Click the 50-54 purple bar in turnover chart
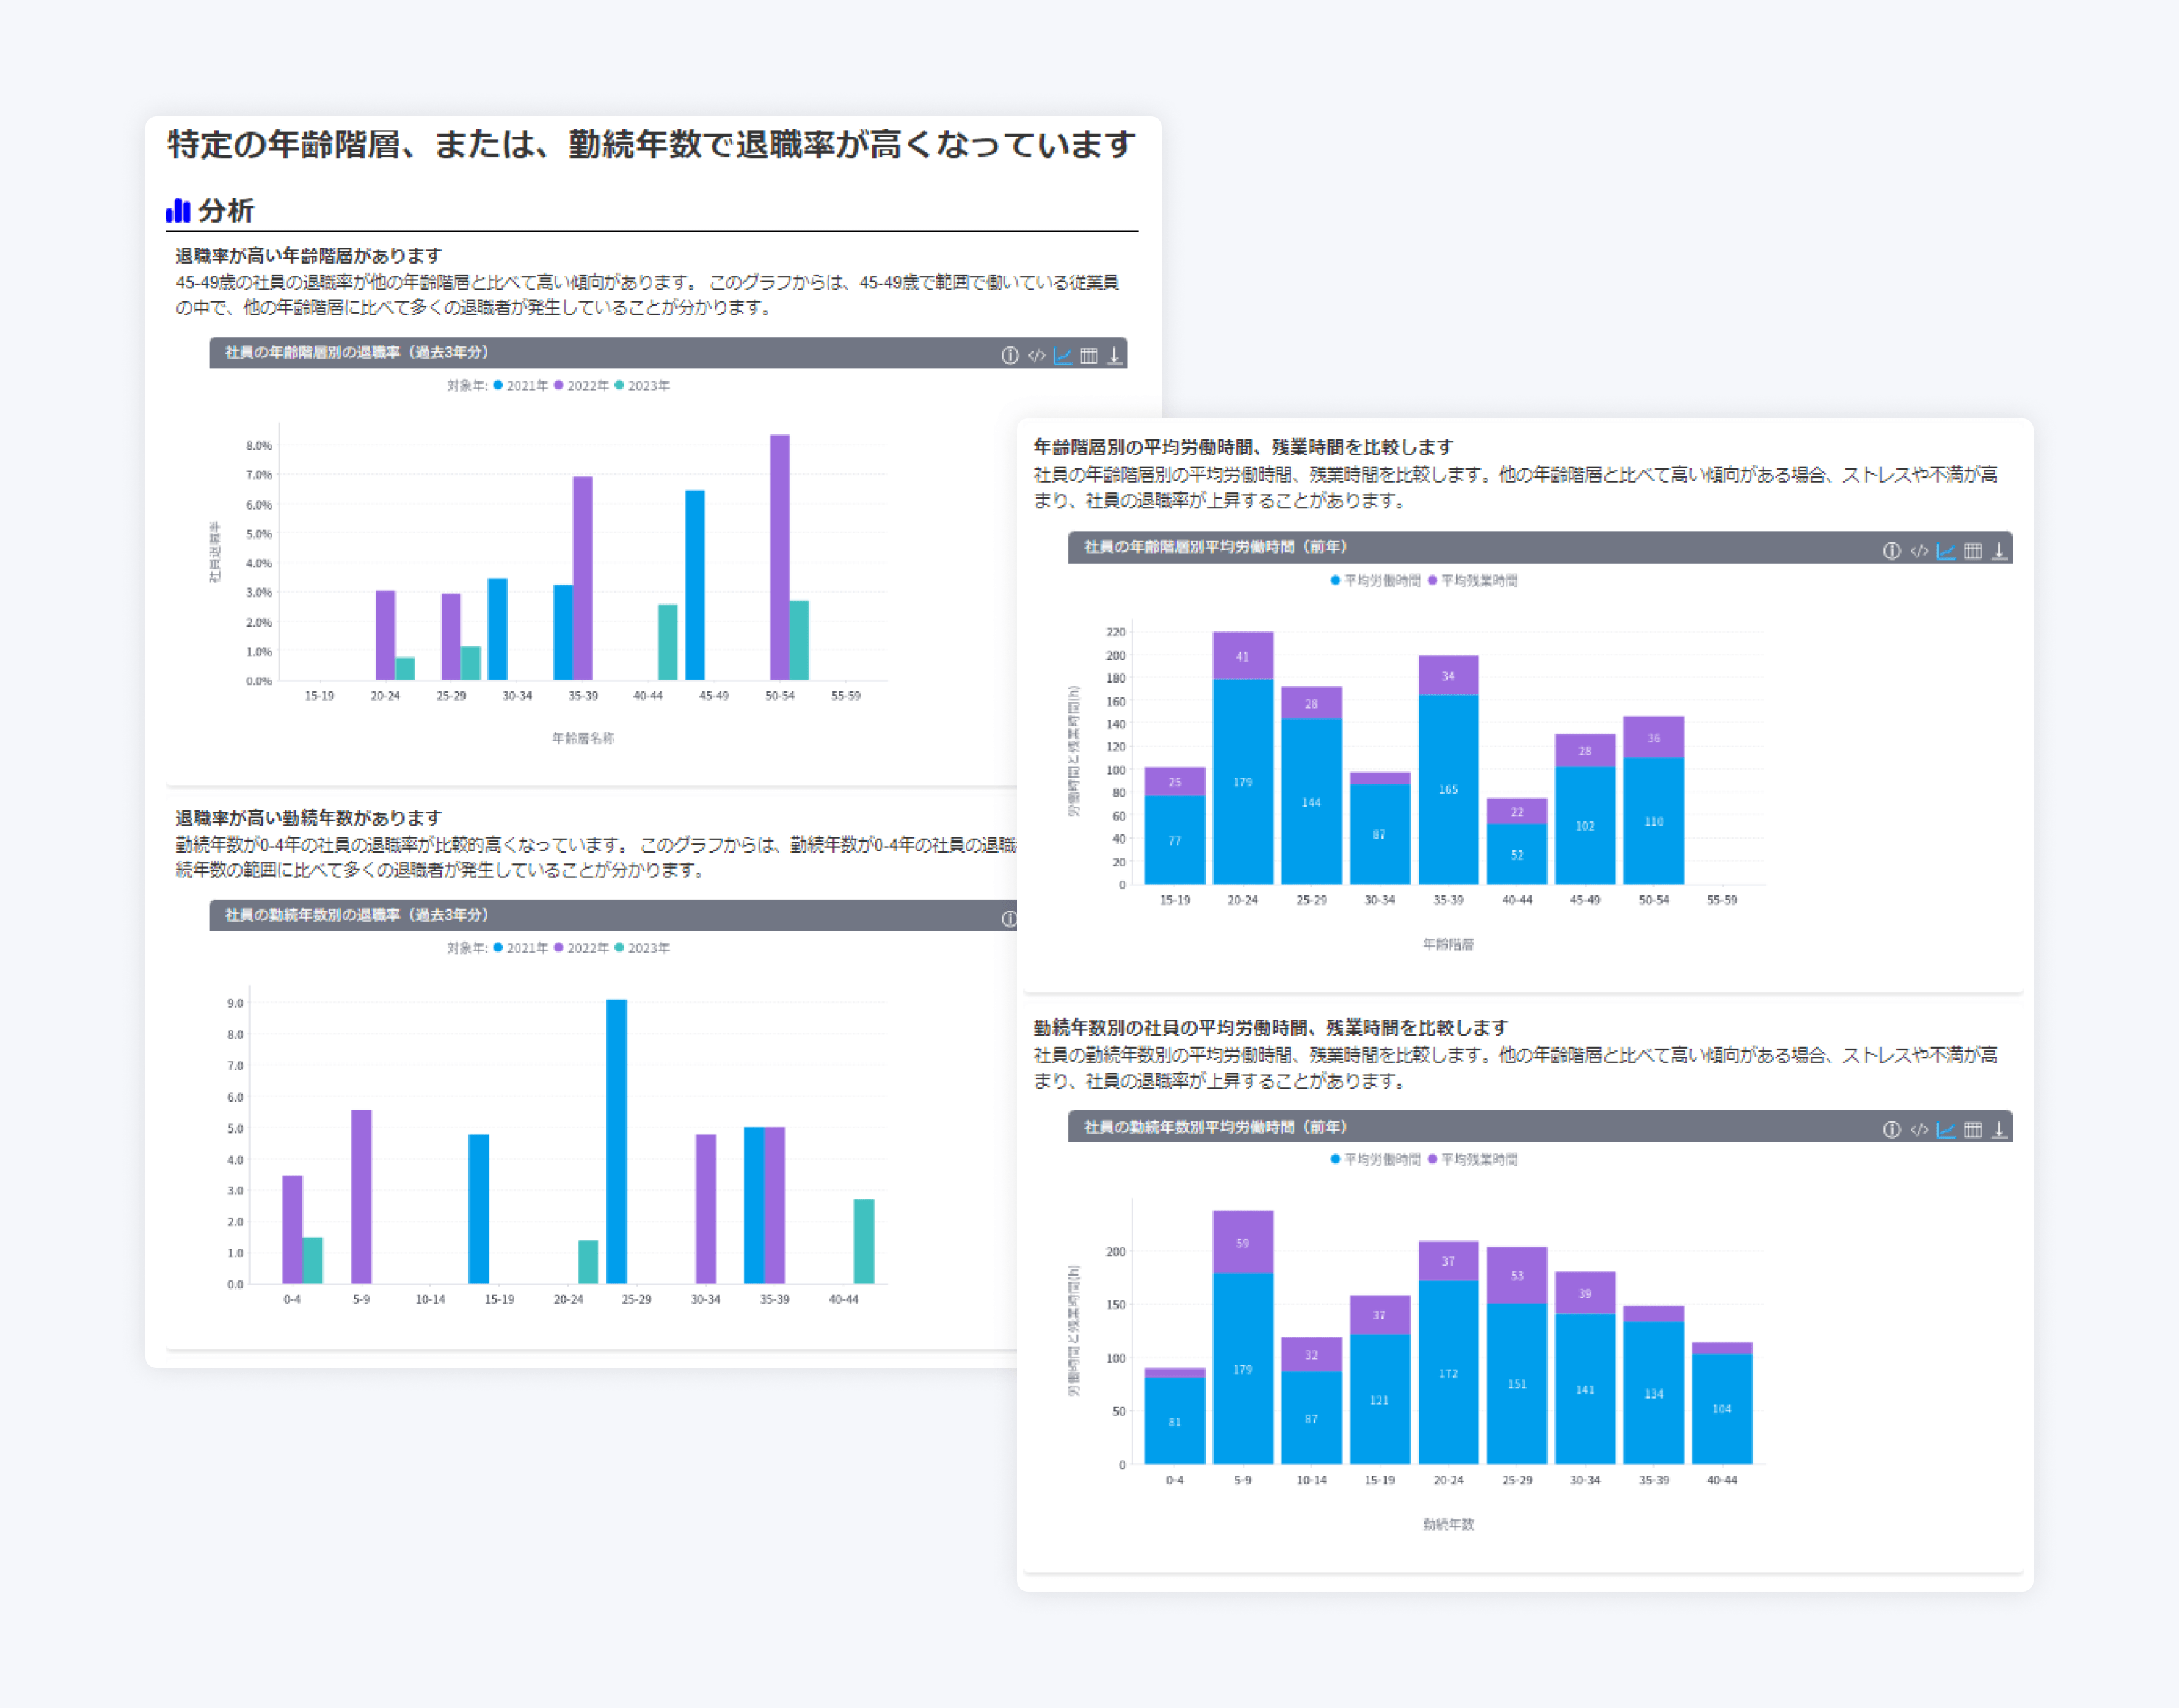Viewport: 2179px width, 1708px height. 780,556
